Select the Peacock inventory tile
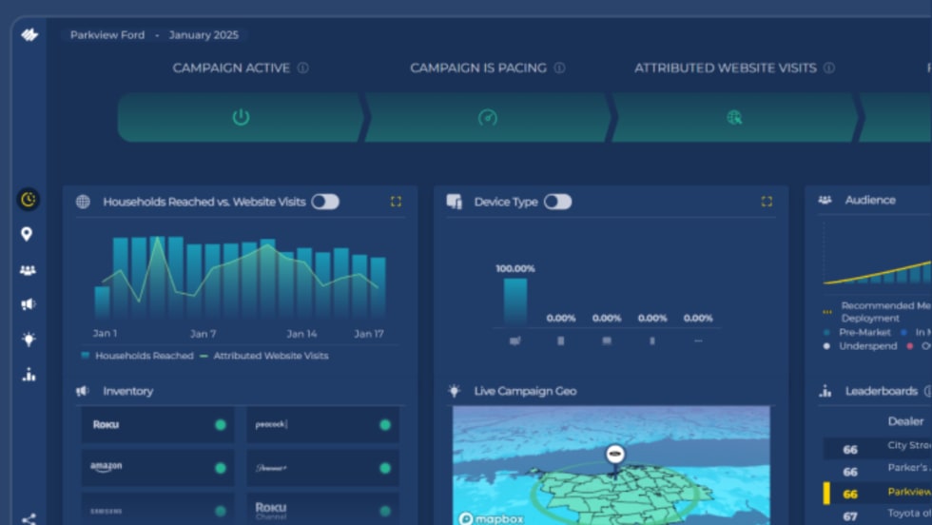This screenshot has height=525, width=932. pos(322,424)
